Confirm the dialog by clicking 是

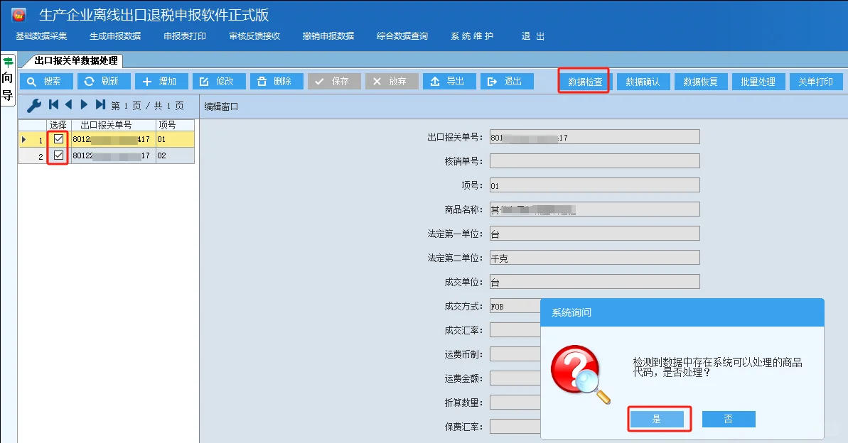click(658, 419)
